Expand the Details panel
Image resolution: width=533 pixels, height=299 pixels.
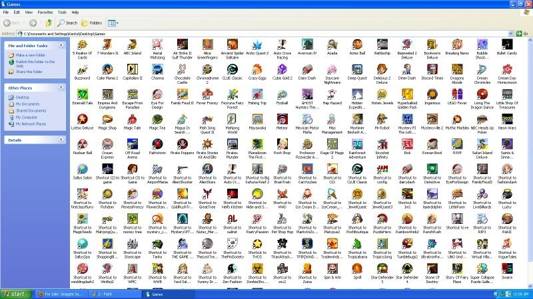(x=61, y=140)
